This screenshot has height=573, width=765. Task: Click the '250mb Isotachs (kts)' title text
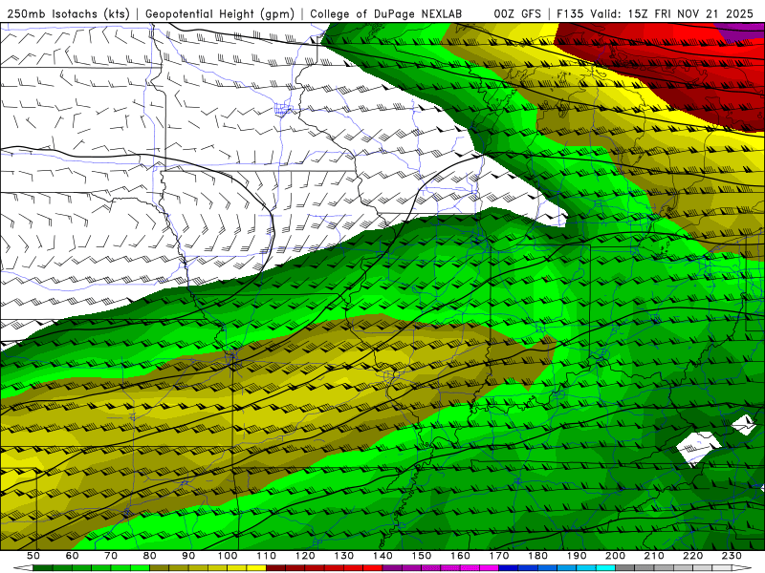tap(68, 13)
